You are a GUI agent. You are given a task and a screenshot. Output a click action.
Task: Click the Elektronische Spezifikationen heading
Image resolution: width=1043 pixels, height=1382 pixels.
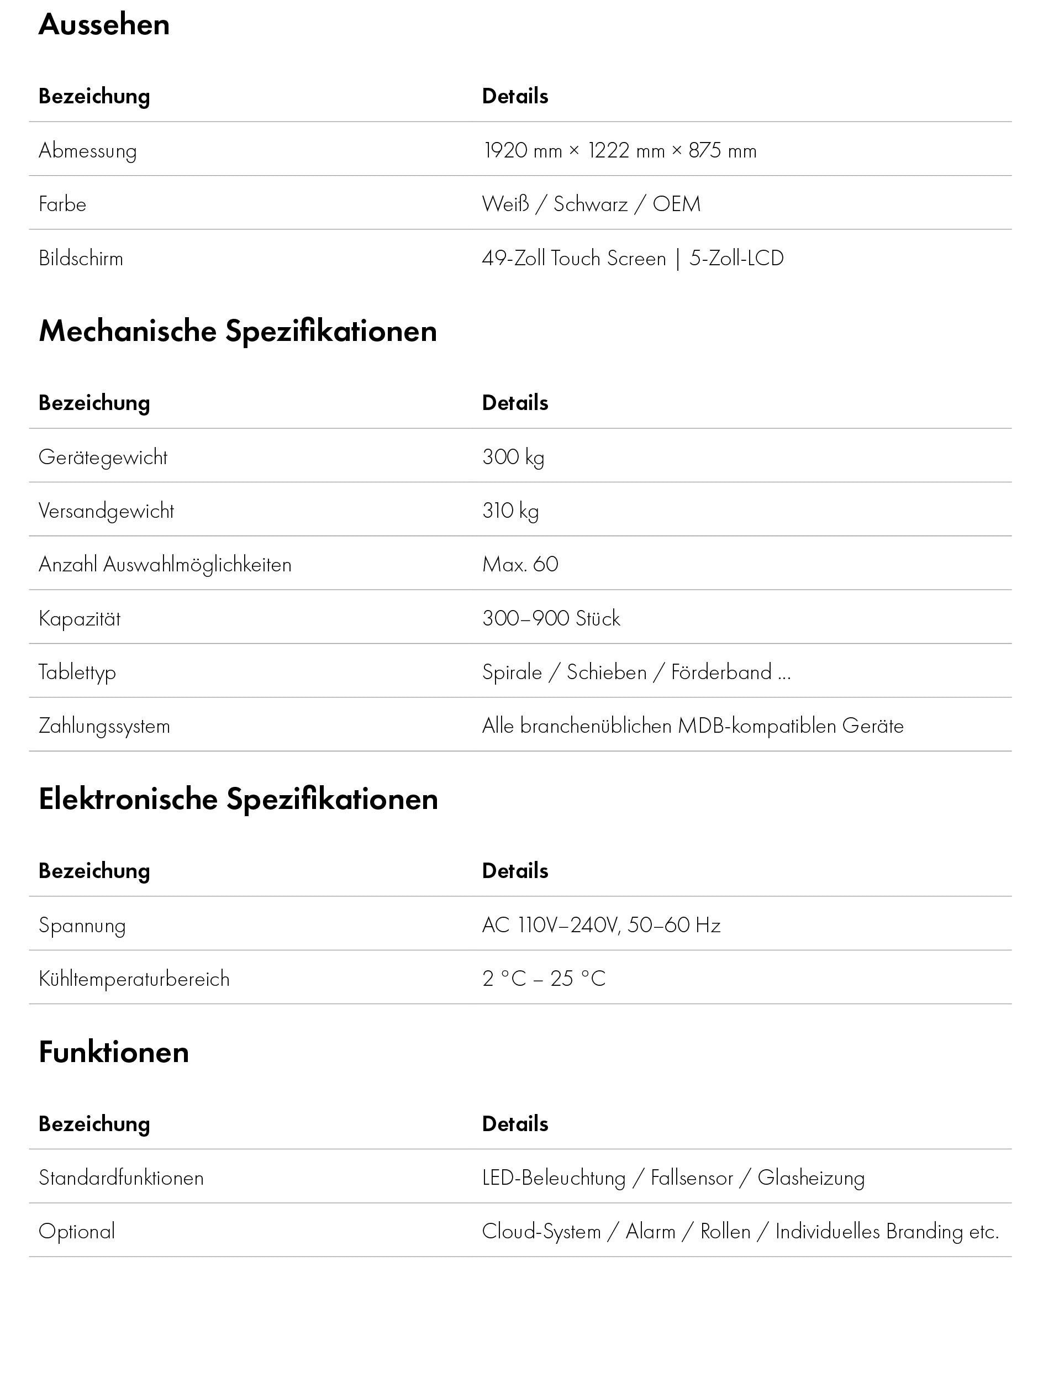click(x=238, y=799)
